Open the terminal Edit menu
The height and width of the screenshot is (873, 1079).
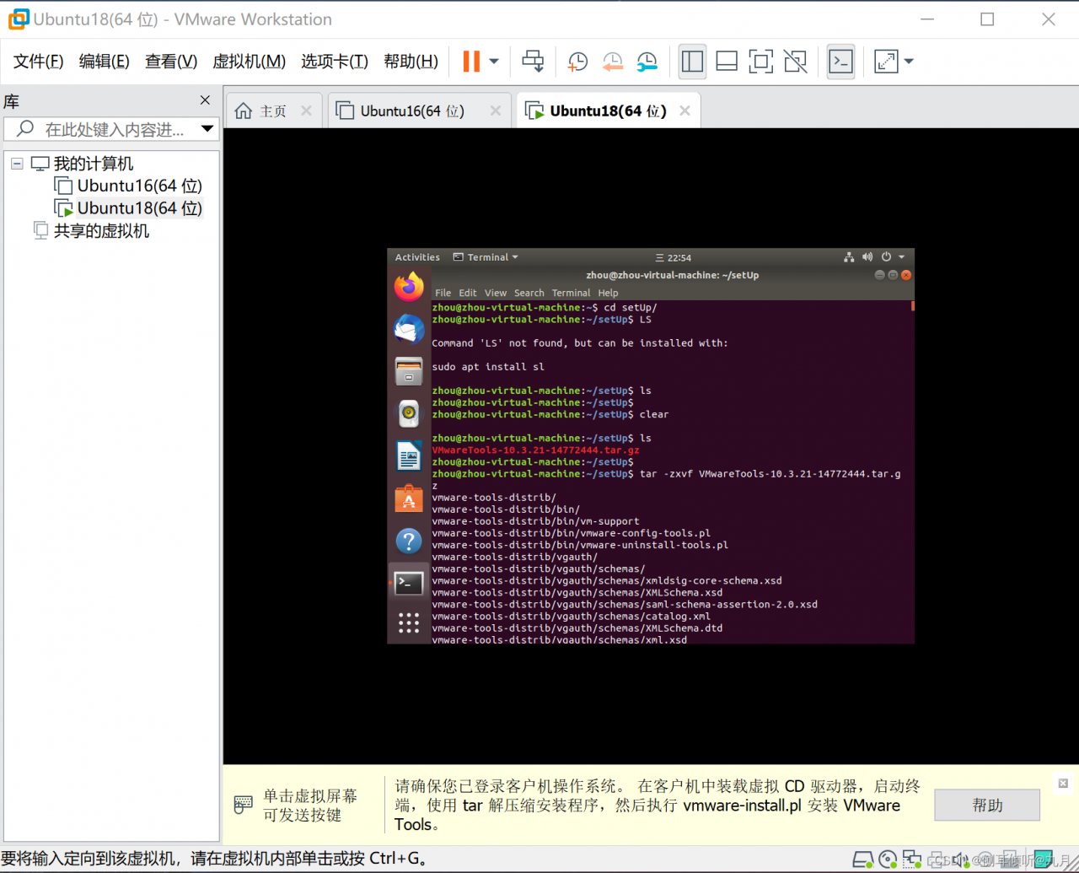[x=468, y=293]
